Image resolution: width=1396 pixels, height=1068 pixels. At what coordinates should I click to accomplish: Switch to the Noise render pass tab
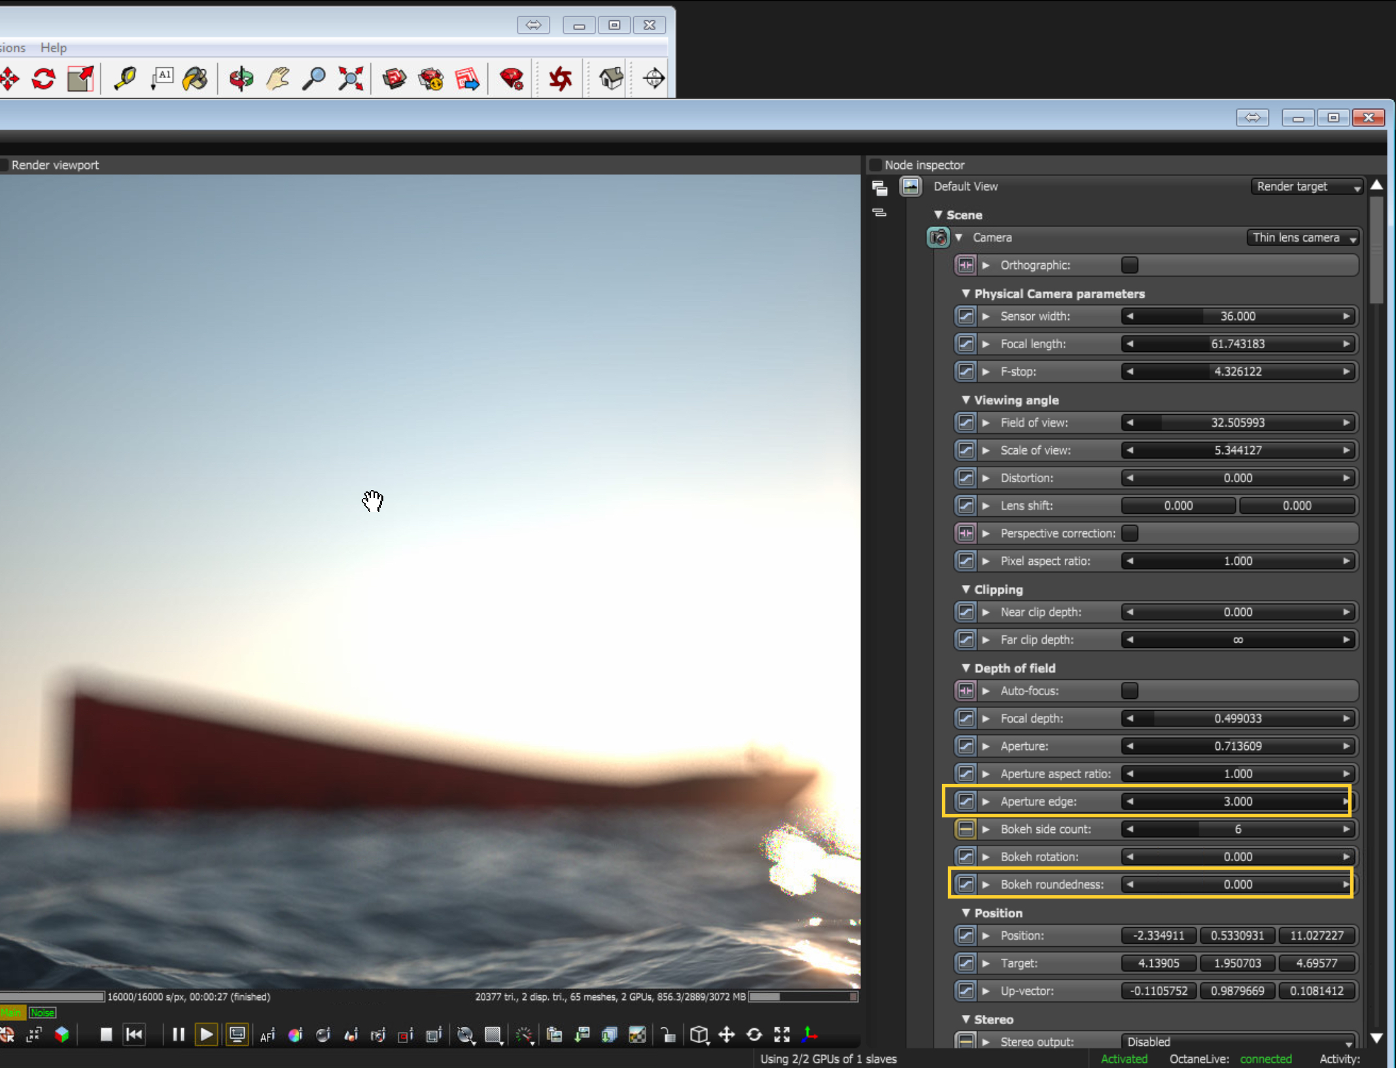tap(43, 1012)
